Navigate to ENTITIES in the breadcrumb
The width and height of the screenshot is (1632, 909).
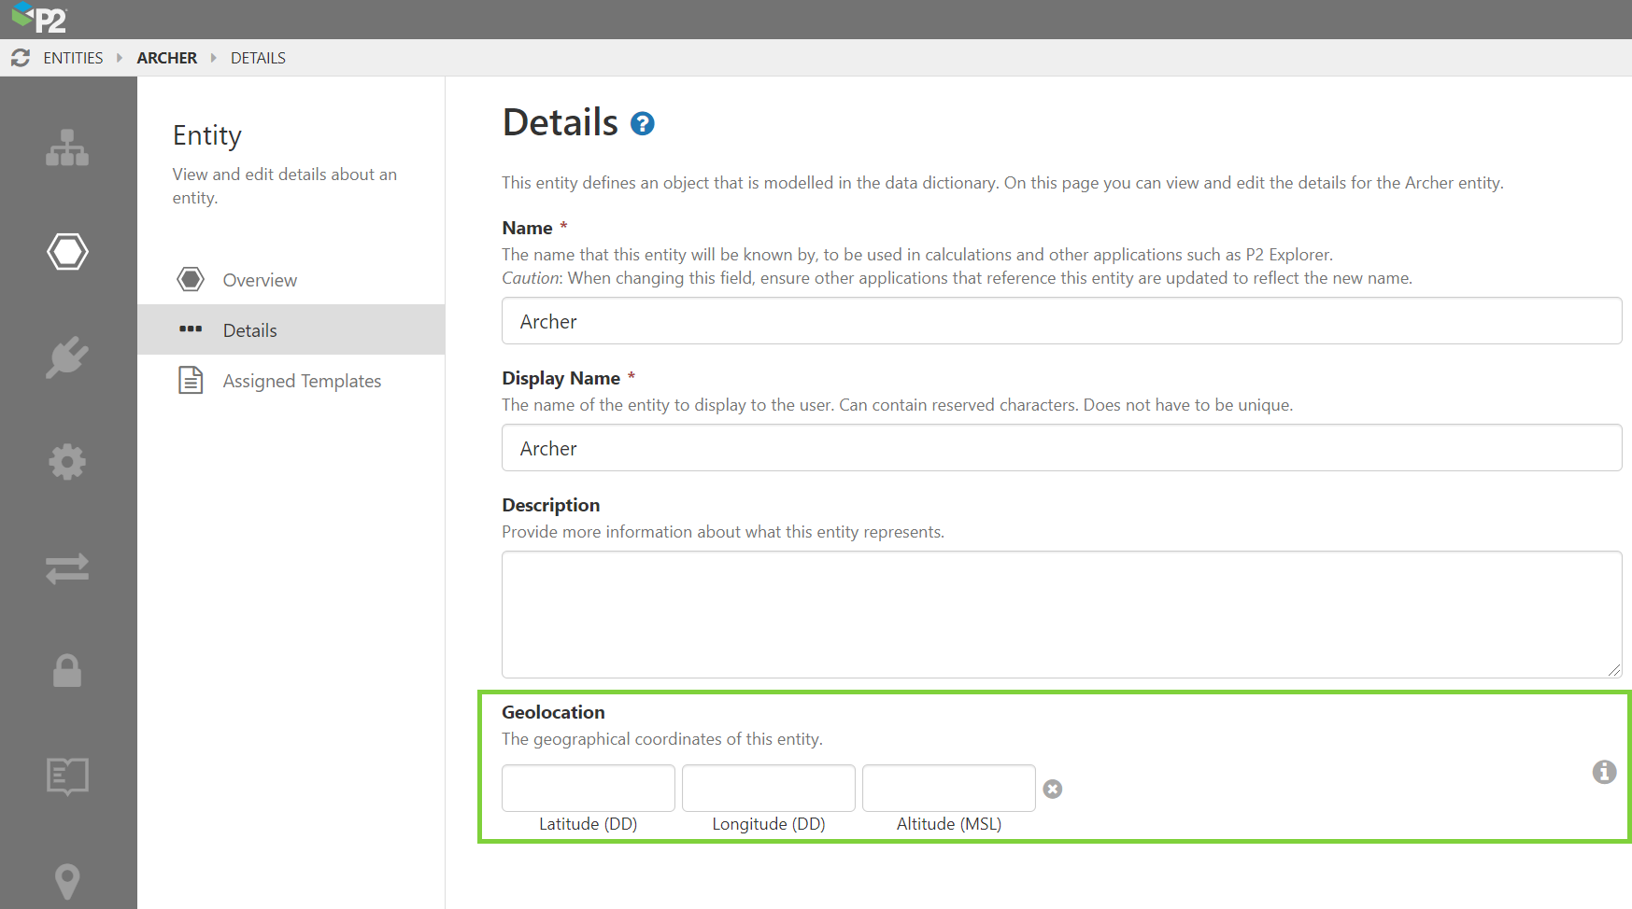(x=73, y=58)
